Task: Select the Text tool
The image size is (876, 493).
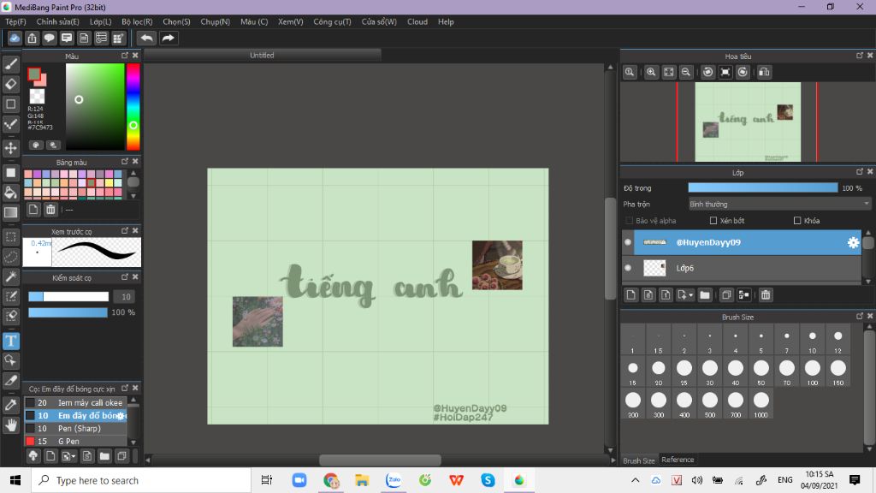Action: click(x=10, y=341)
